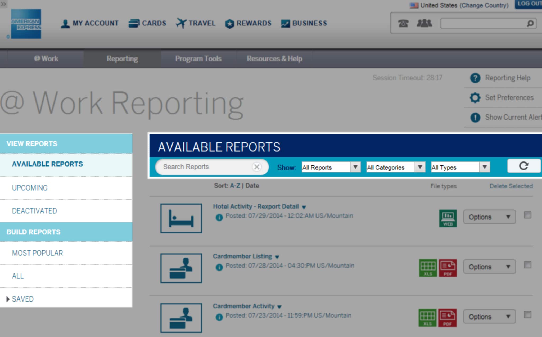
Task: Open Options dropdown for Hotel Activity
Action: pos(489,217)
